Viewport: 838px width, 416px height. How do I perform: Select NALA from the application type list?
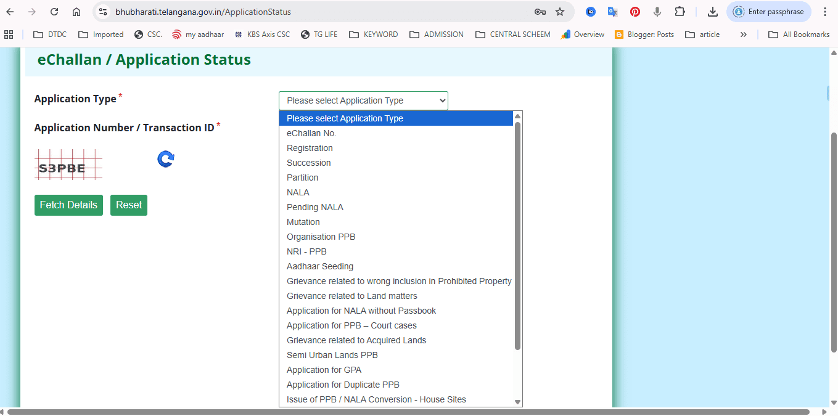click(x=298, y=192)
